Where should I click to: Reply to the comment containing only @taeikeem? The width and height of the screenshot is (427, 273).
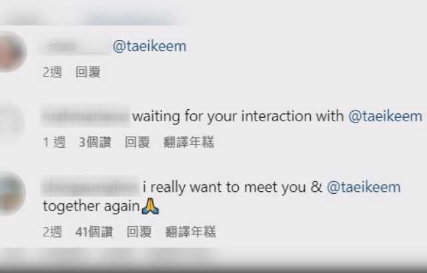88,73
